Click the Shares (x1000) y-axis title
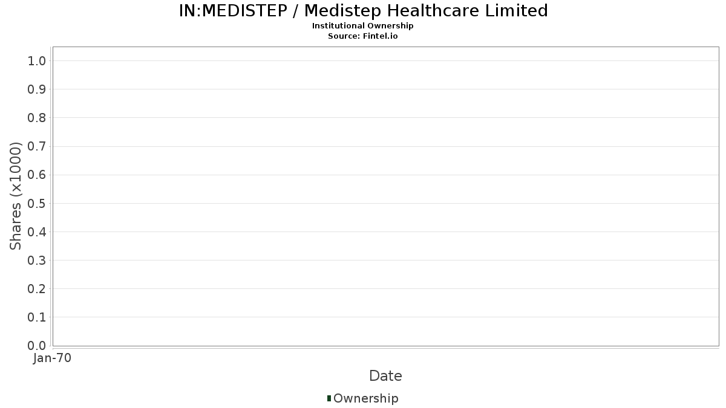Screen dimensions: 726x408 click(16, 196)
